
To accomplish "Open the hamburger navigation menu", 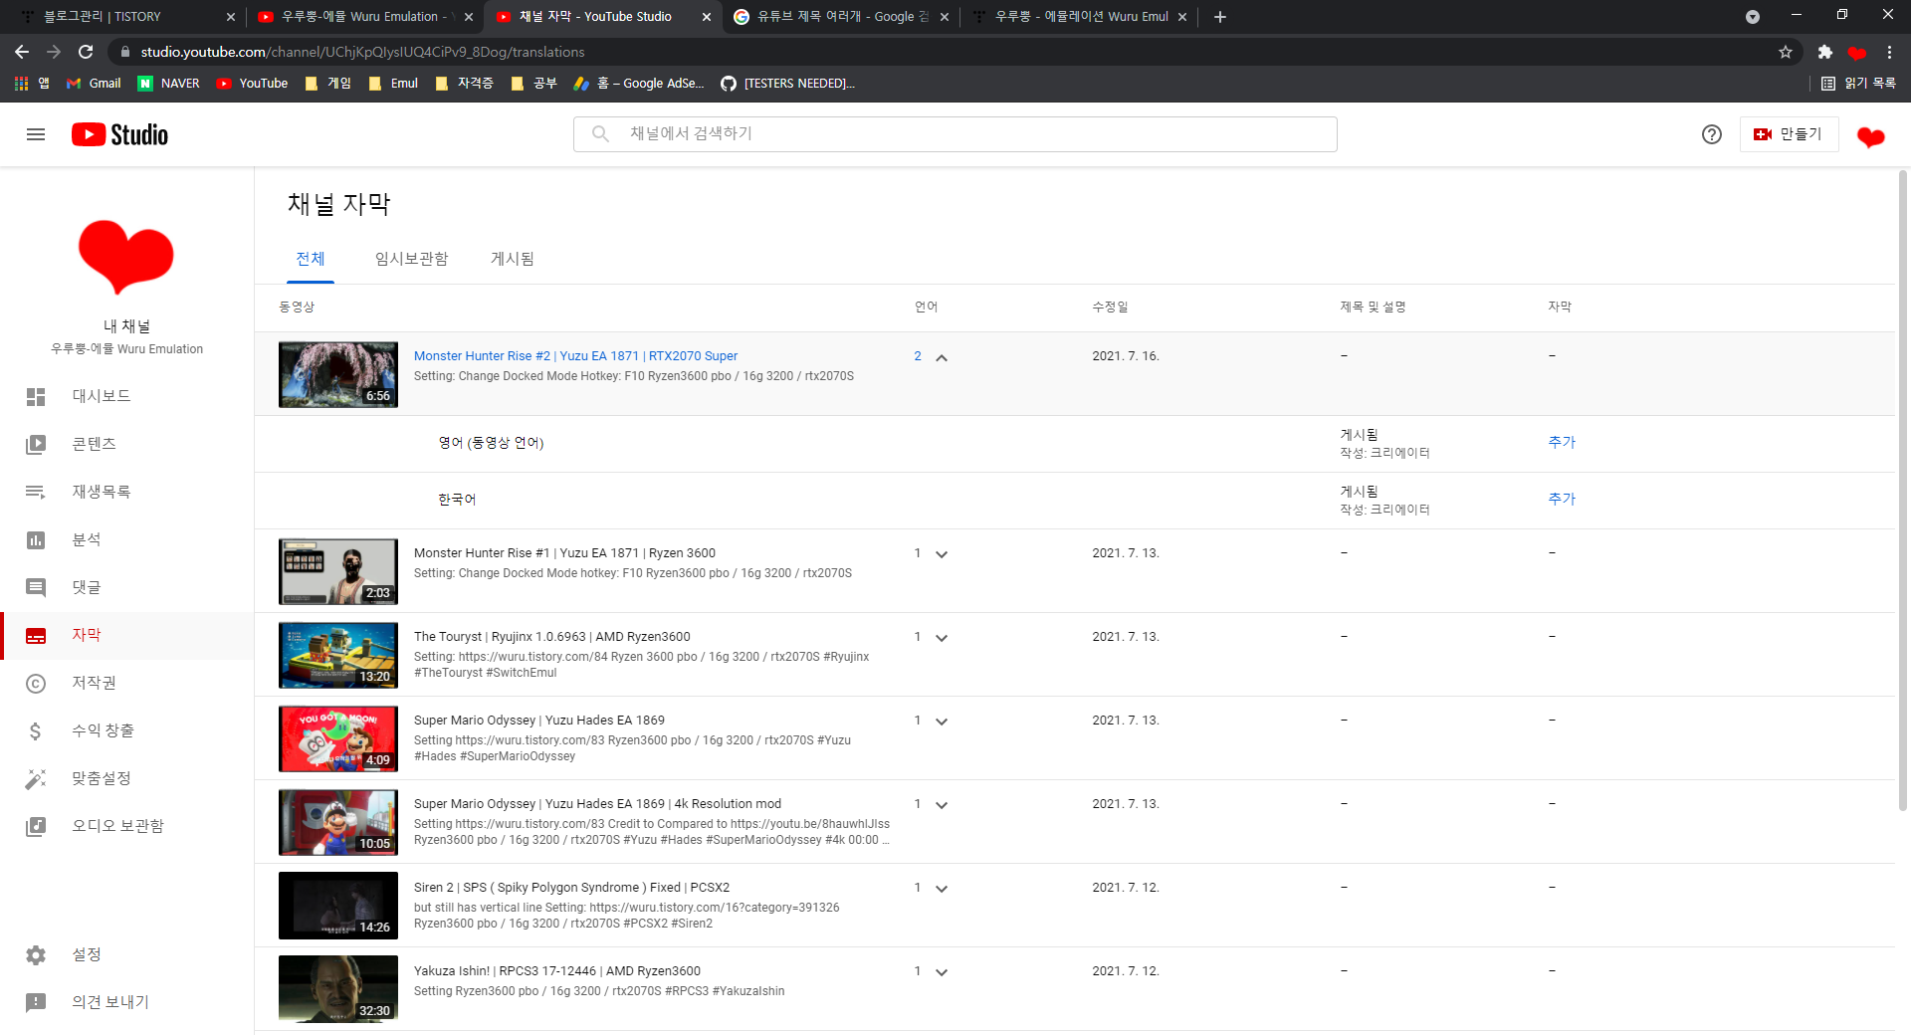I will click(36, 134).
